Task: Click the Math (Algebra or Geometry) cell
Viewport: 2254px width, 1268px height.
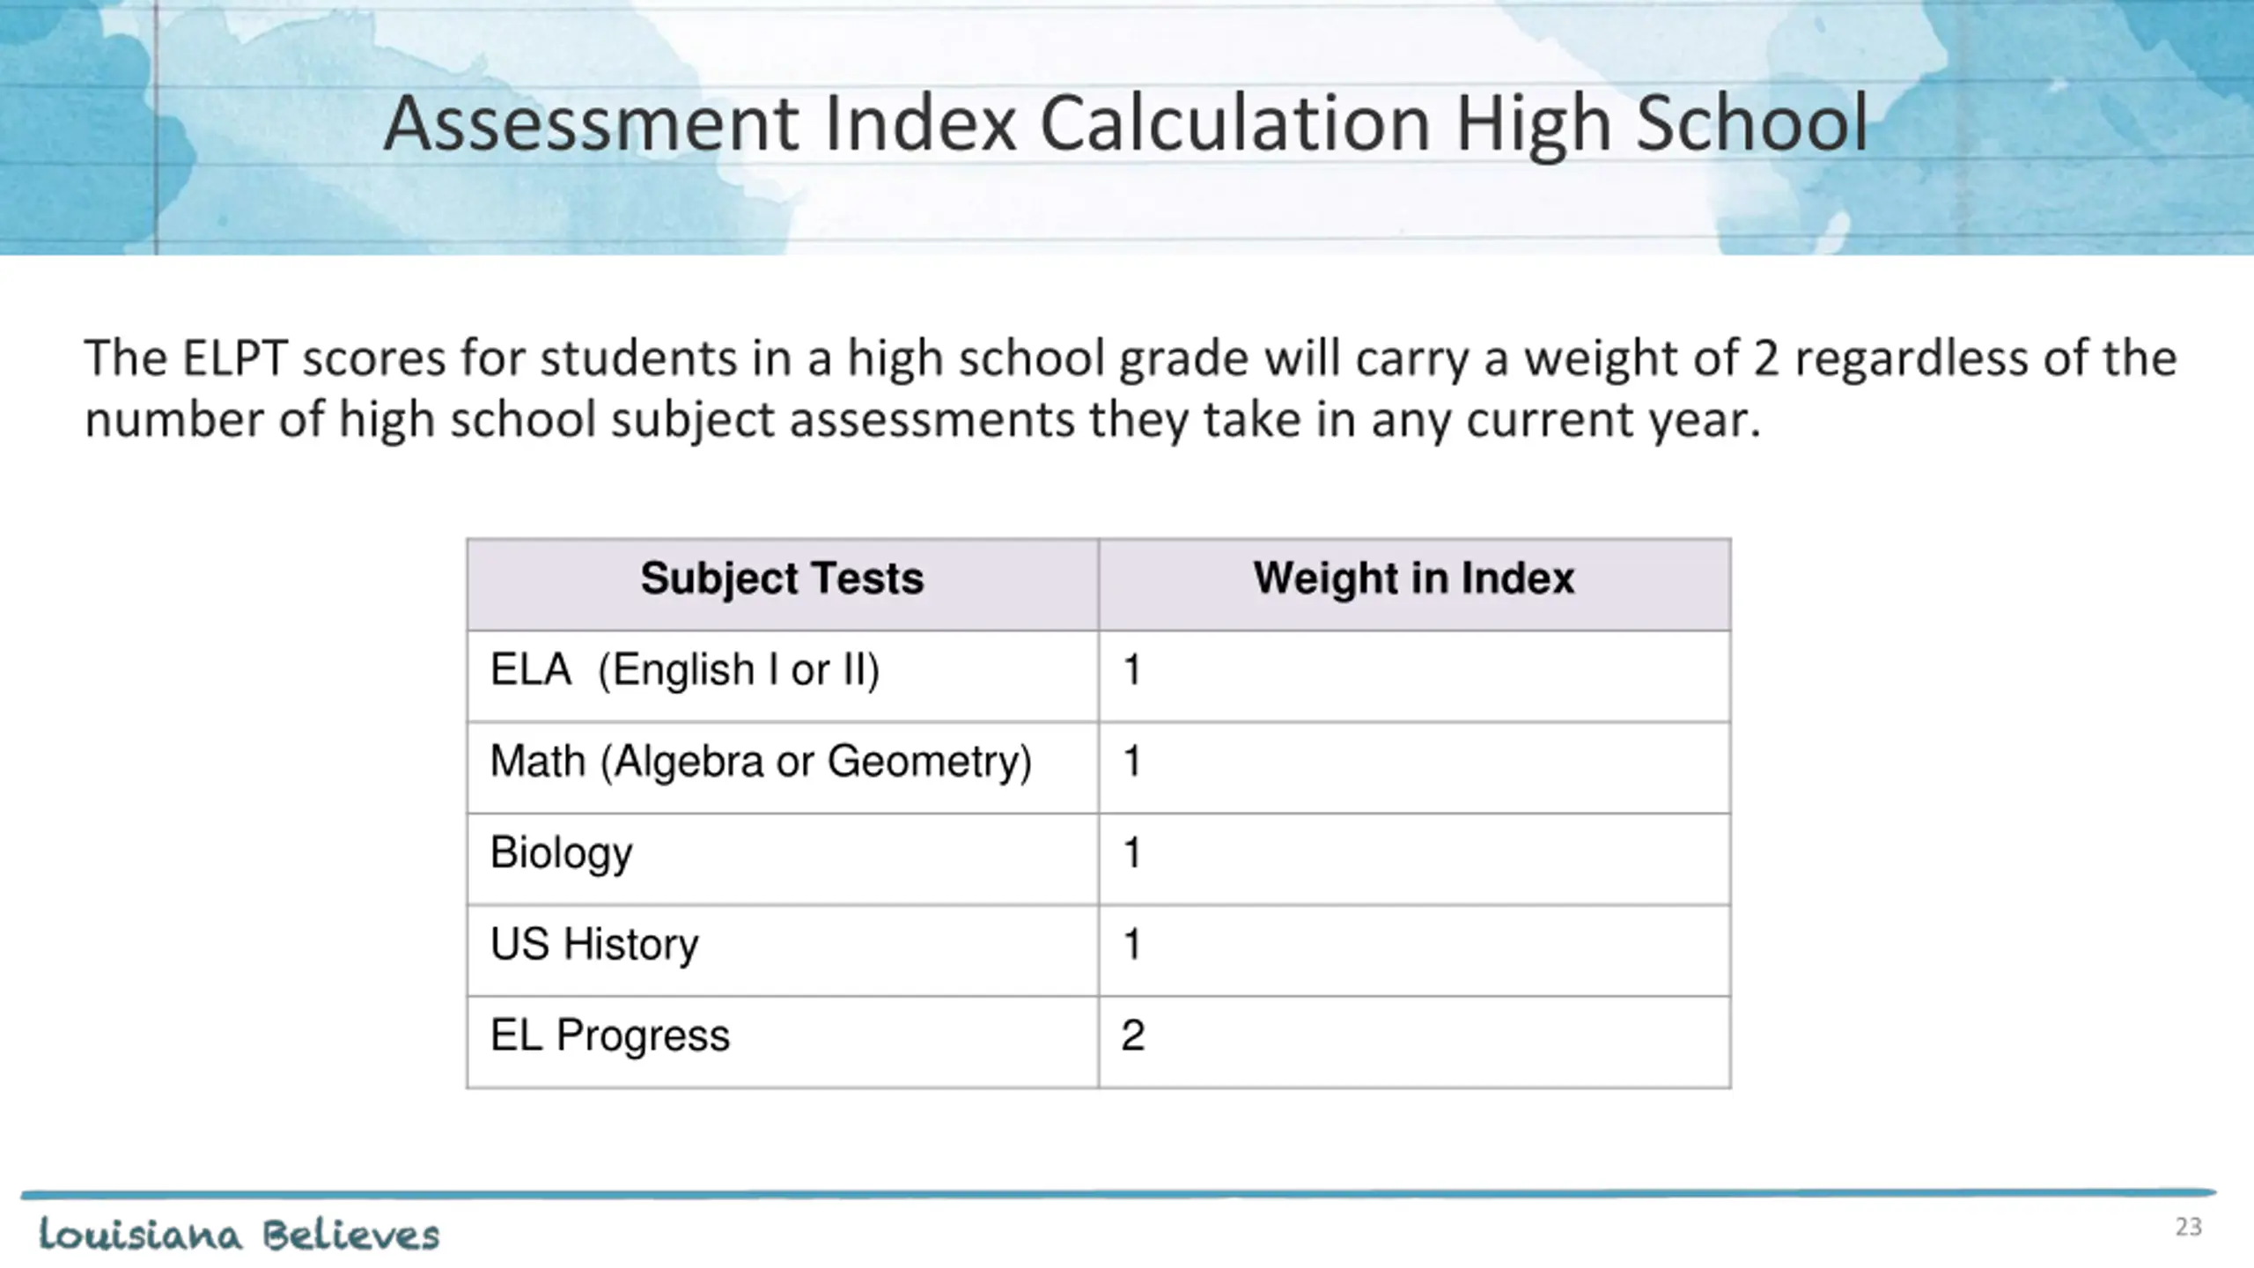Action: click(x=783, y=768)
